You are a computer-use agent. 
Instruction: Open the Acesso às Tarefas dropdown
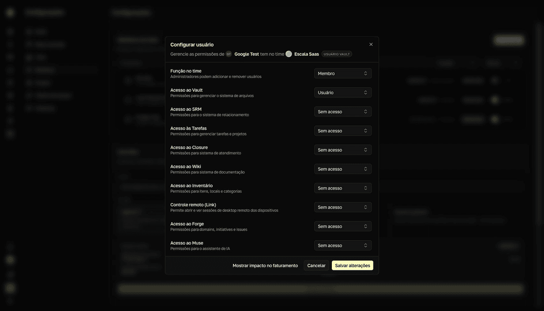(343, 131)
